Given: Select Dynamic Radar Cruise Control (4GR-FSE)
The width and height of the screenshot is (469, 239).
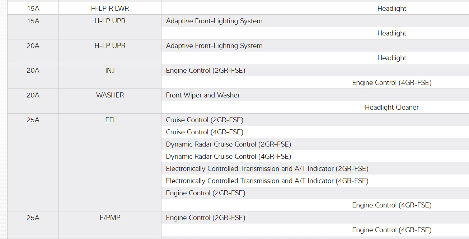Looking at the screenshot, I should click(x=228, y=157).
